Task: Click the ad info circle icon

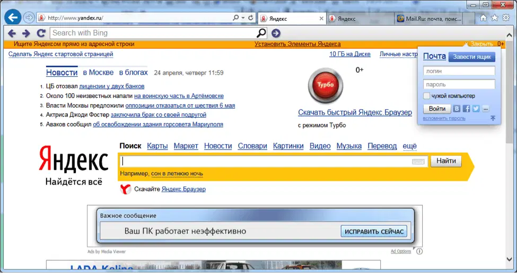Action: coord(419,251)
